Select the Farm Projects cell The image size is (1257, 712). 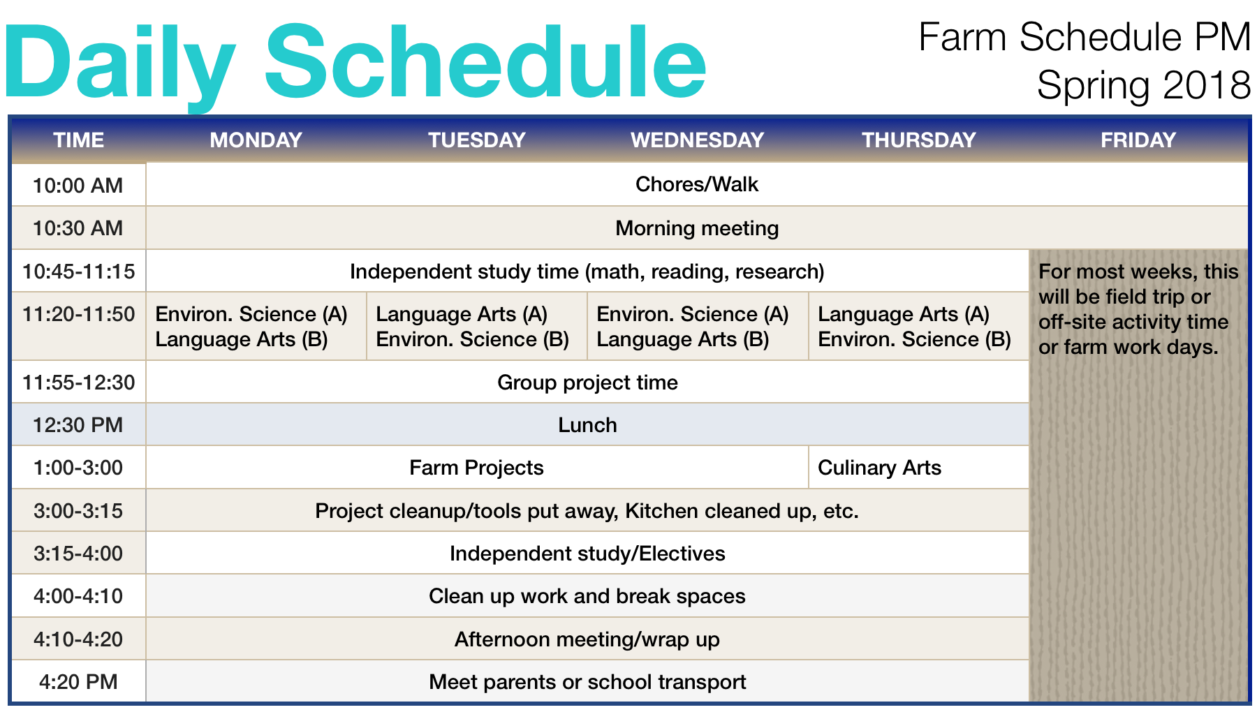point(477,468)
